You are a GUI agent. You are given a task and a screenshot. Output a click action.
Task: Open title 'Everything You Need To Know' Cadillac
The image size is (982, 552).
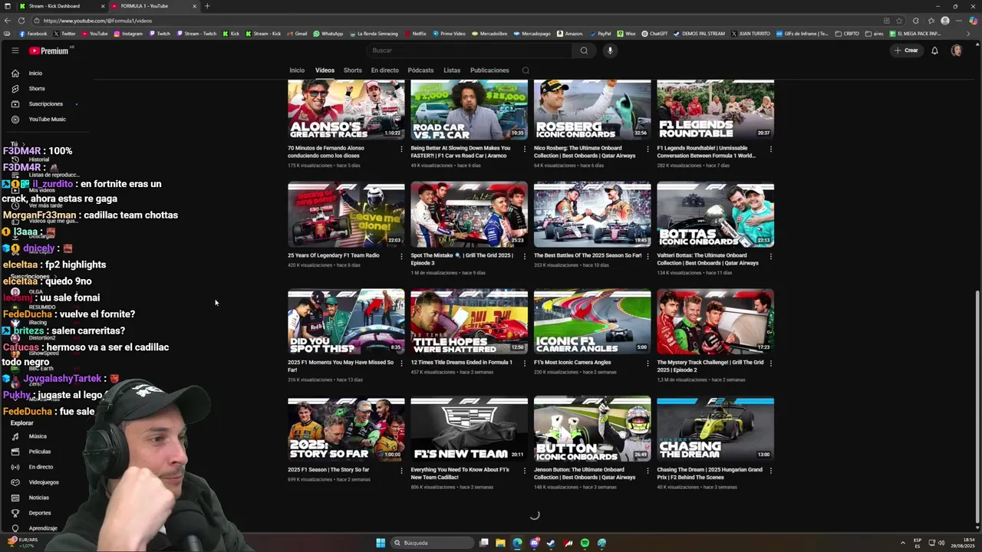point(460,474)
